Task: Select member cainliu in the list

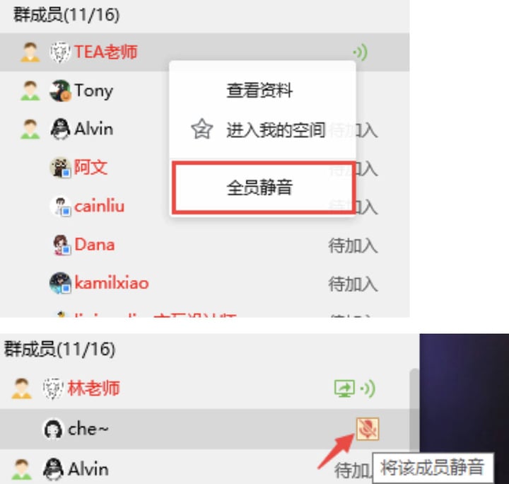Action: pos(100,206)
